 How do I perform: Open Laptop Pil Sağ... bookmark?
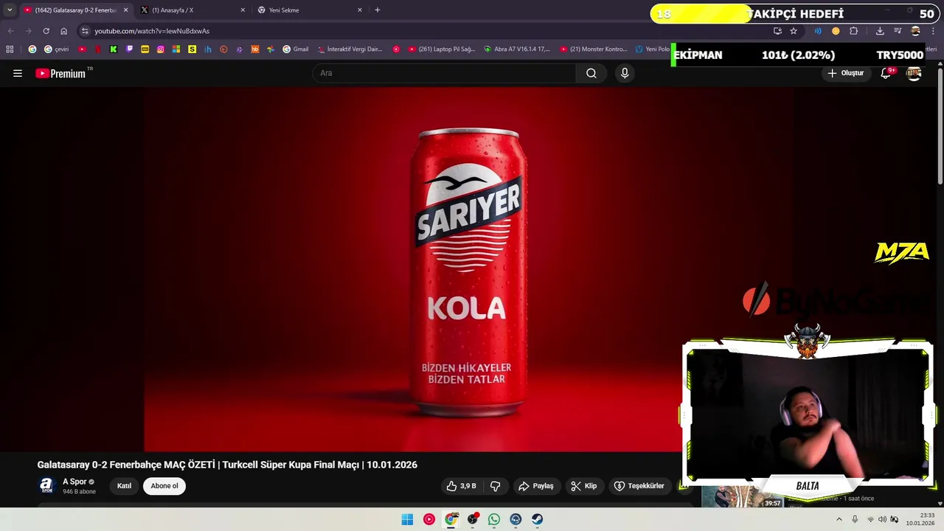click(442, 49)
